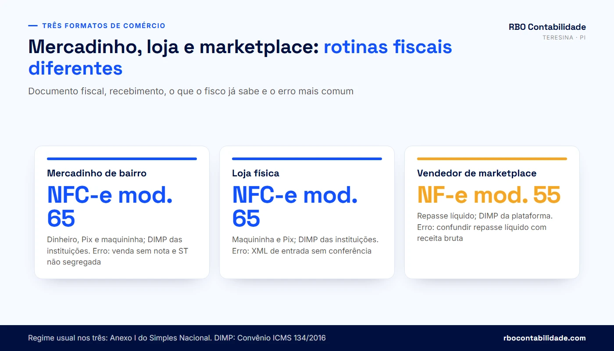Click the RBO Contabilidade brand name
This screenshot has height=351, width=614.
point(547,27)
